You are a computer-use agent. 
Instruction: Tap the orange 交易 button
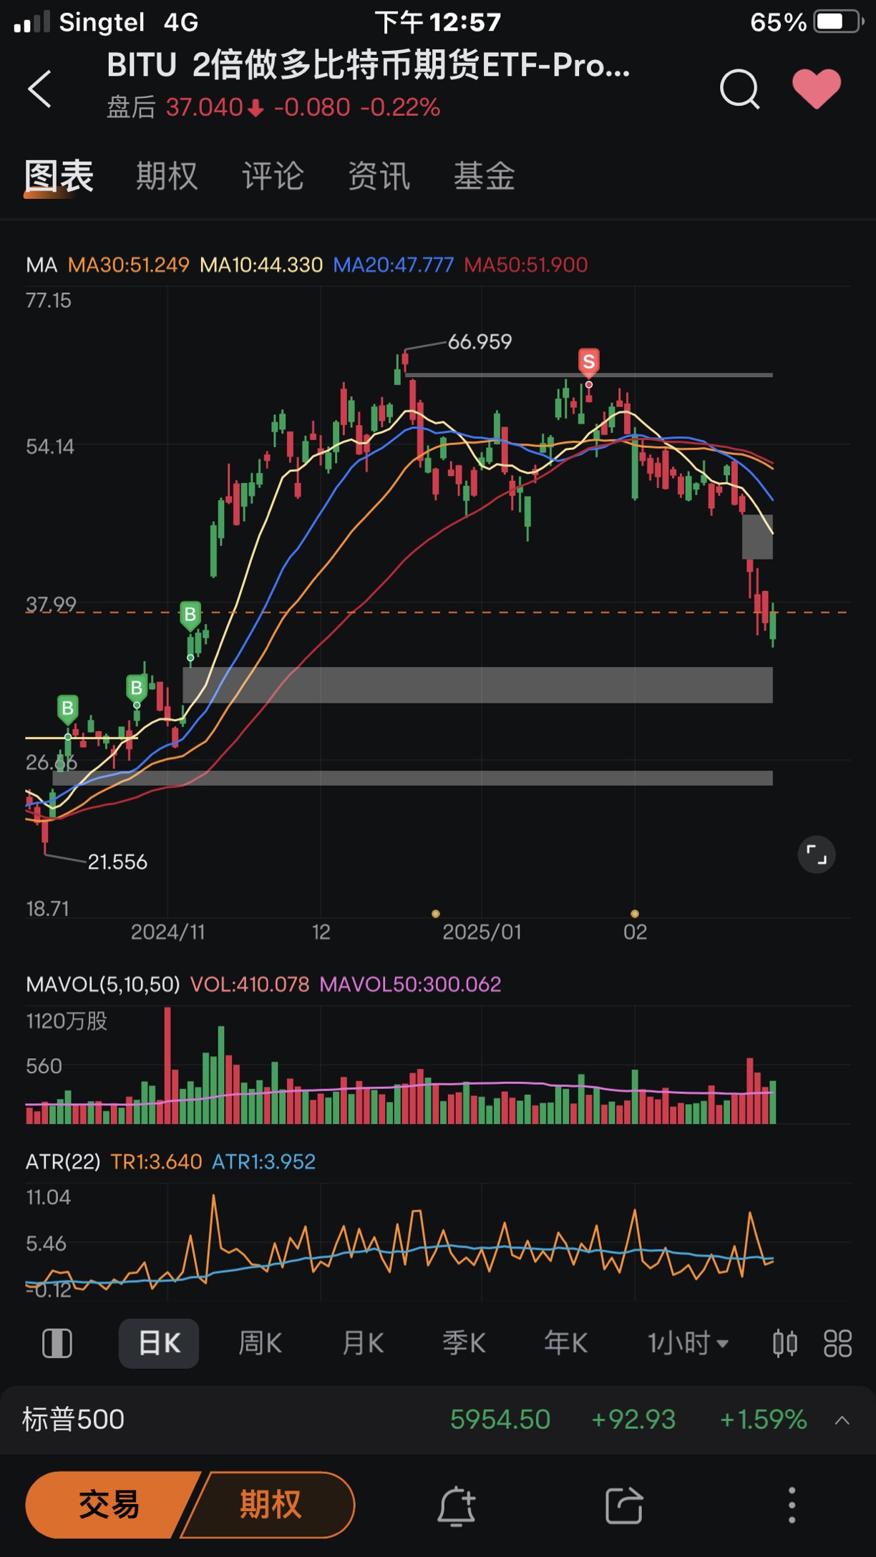pyautogui.click(x=109, y=1505)
